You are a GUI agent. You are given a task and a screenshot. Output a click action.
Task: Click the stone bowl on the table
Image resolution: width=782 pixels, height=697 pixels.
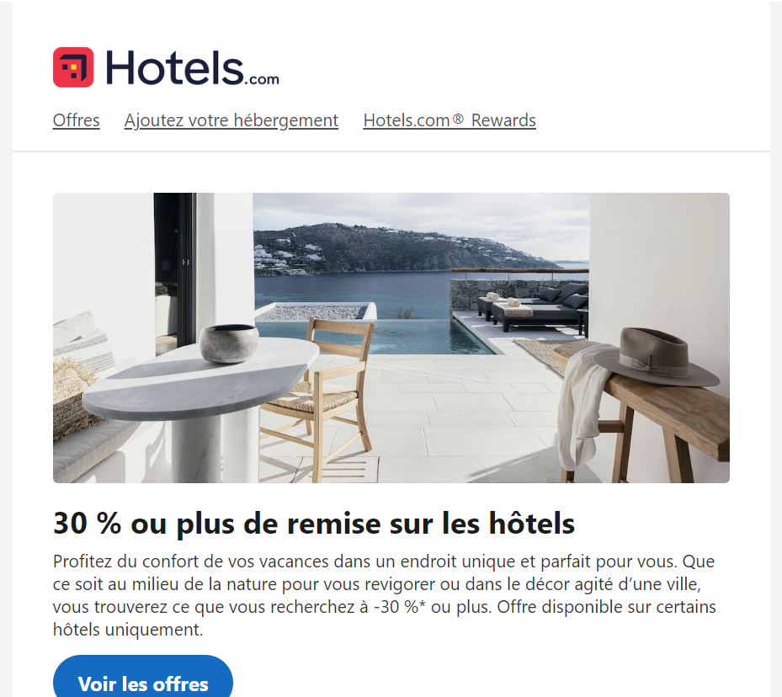click(229, 343)
